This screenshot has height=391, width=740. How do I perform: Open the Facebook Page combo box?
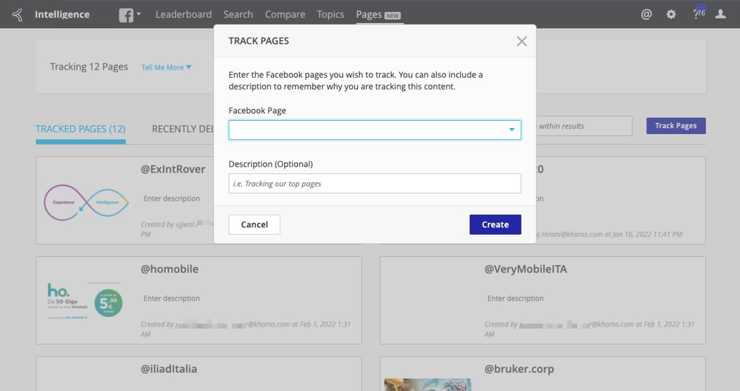click(375, 130)
